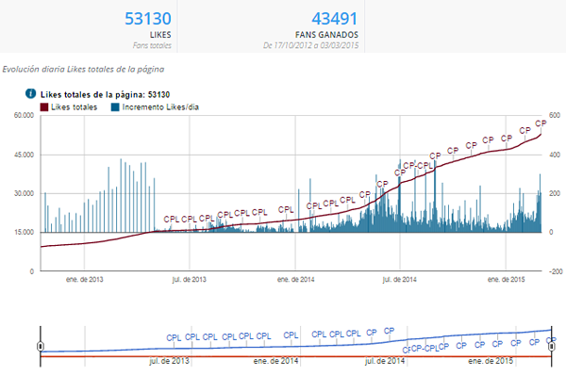Toggle the dark red Likes totales legend swatch
Image resolution: width=566 pixels, height=376 pixels.
[44, 107]
